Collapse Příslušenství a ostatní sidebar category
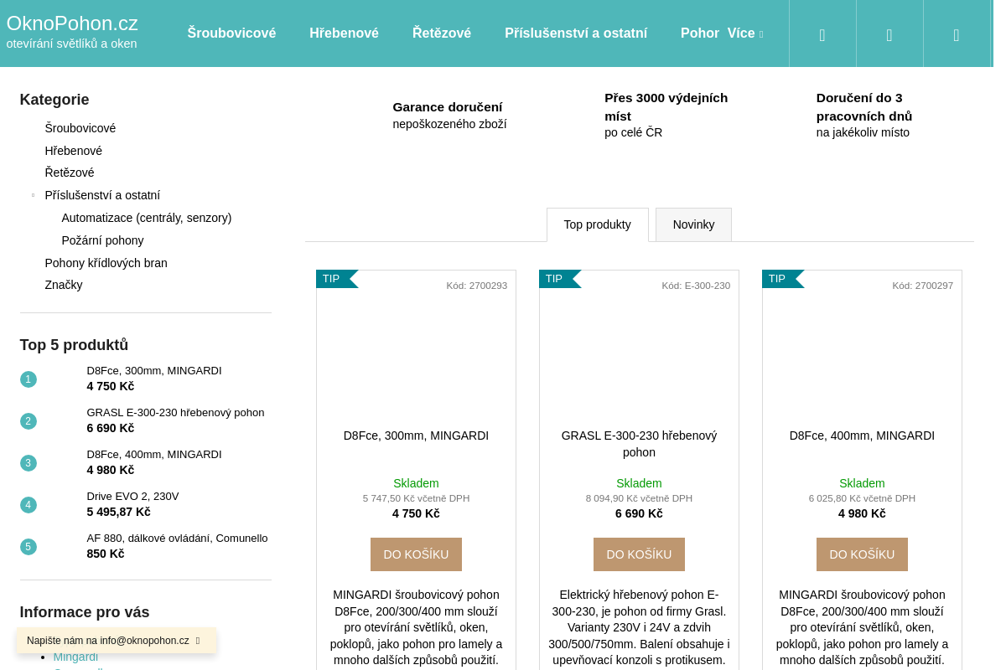The image size is (1006, 670). (x=34, y=195)
